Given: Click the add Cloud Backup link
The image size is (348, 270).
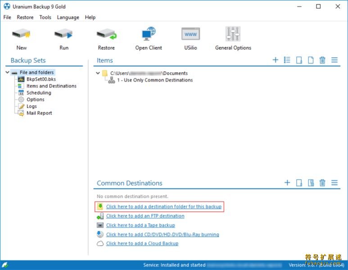Looking at the screenshot, I should 142,243.
